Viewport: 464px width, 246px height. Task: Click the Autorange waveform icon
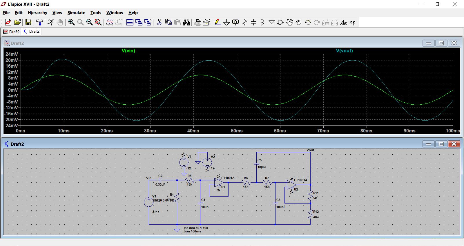tap(110, 22)
